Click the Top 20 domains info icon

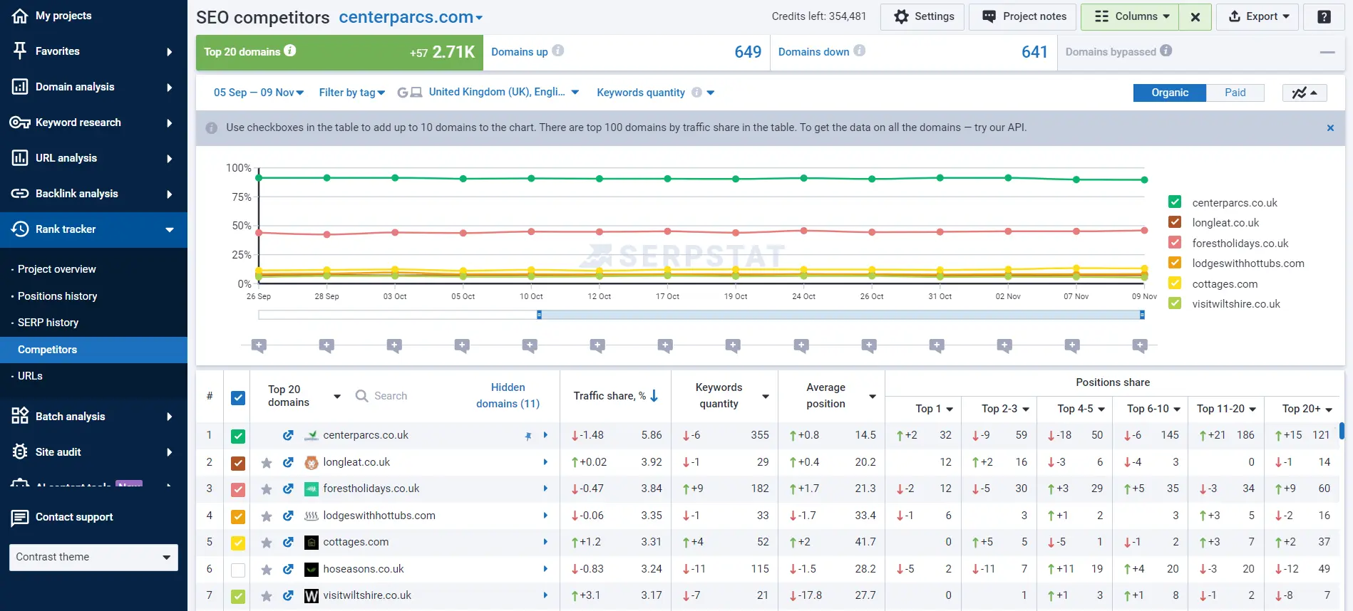coord(290,51)
